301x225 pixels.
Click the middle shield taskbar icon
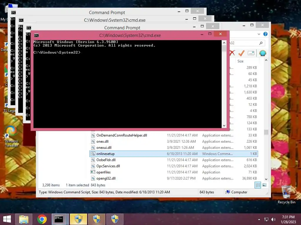tap(96, 219)
